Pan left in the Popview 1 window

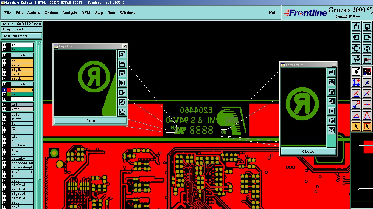coord(122,83)
